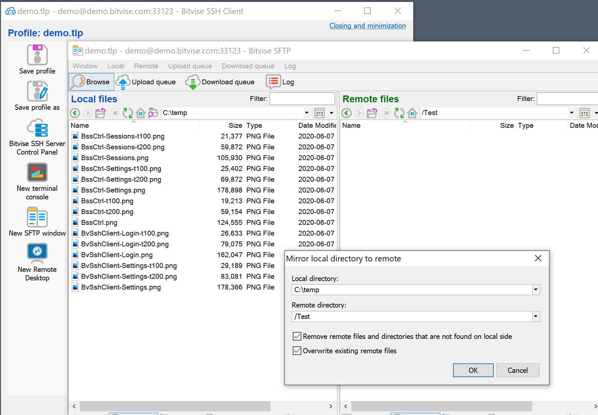Expand the Local directory dropdown in the dialog
The height and width of the screenshot is (415, 598).
click(x=536, y=290)
